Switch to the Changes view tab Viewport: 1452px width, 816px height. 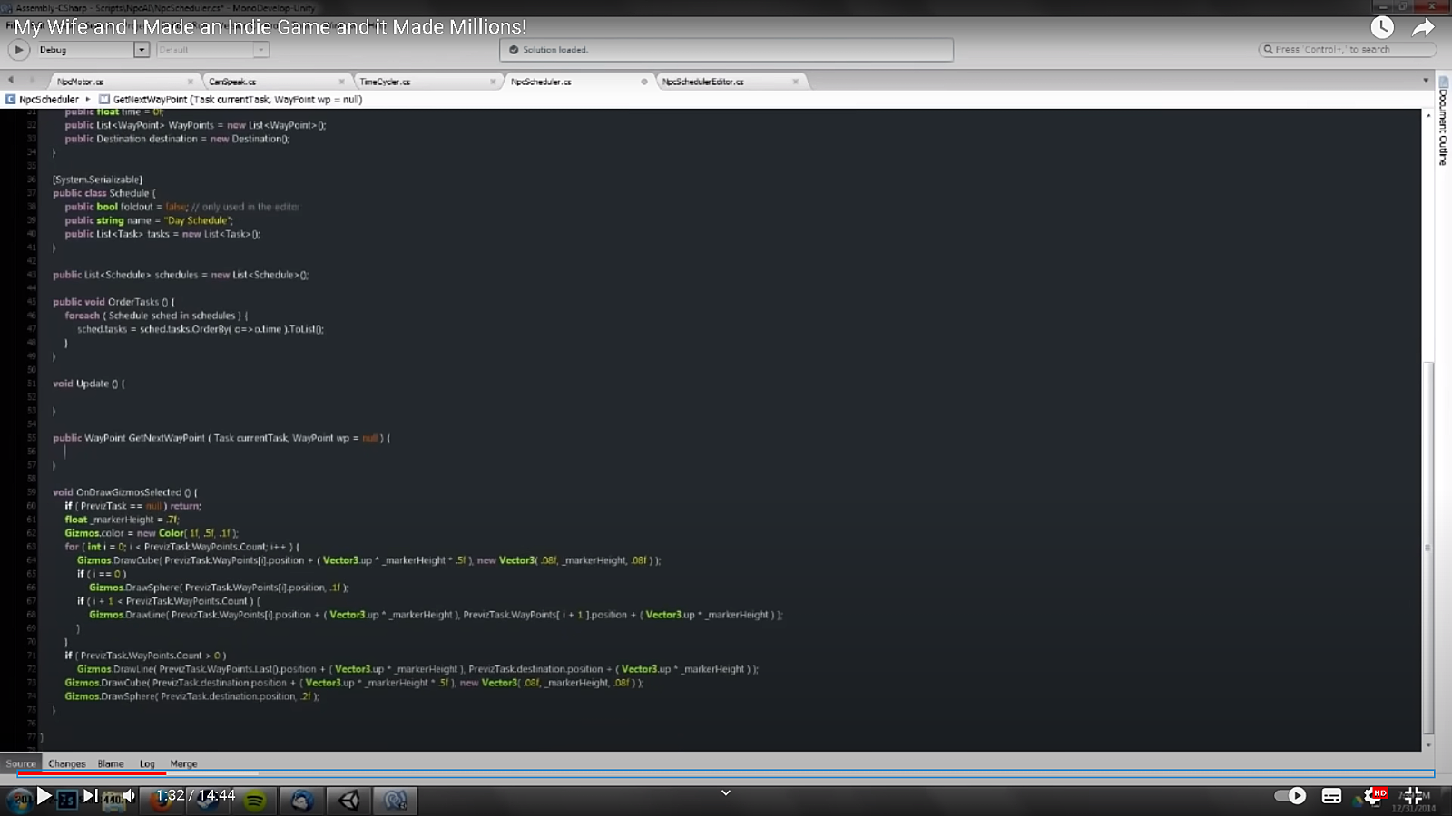click(67, 763)
